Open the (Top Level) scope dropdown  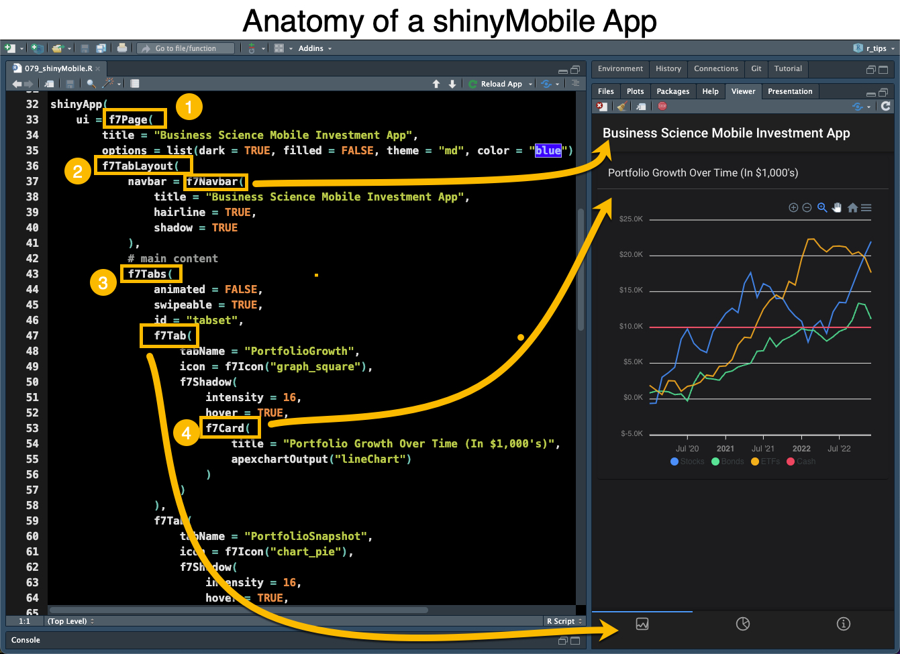point(71,621)
